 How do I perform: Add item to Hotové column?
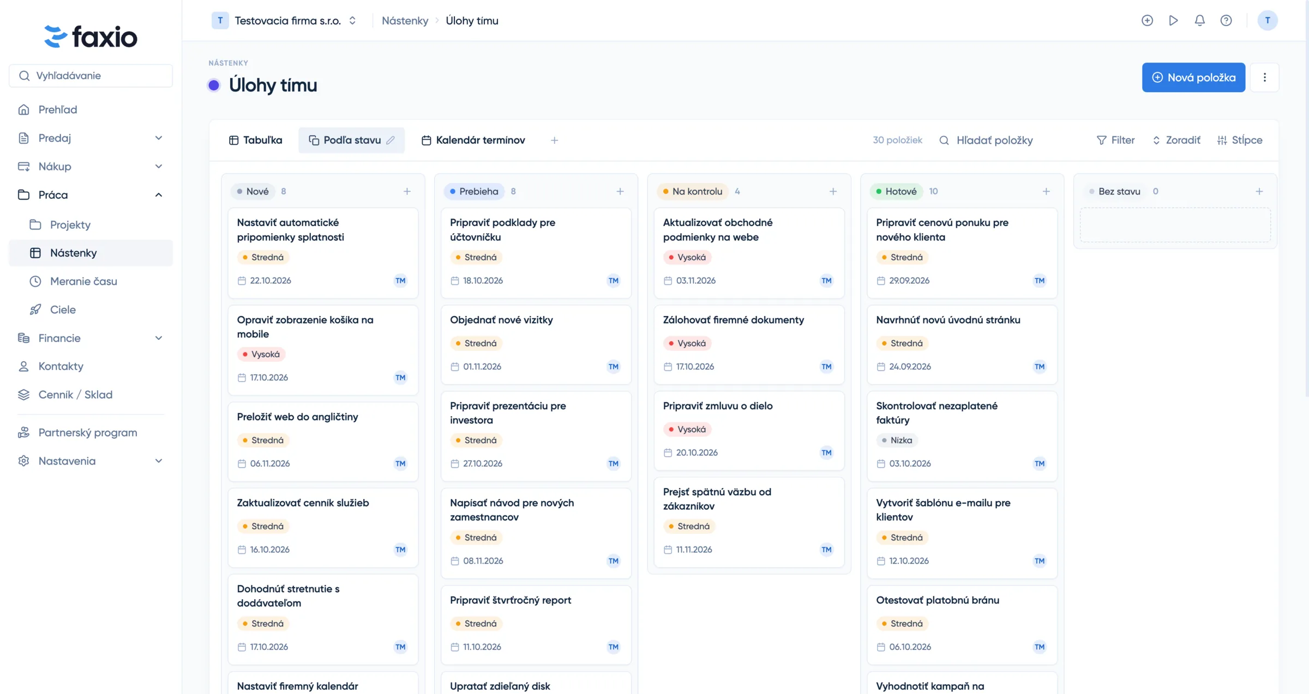point(1046,191)
